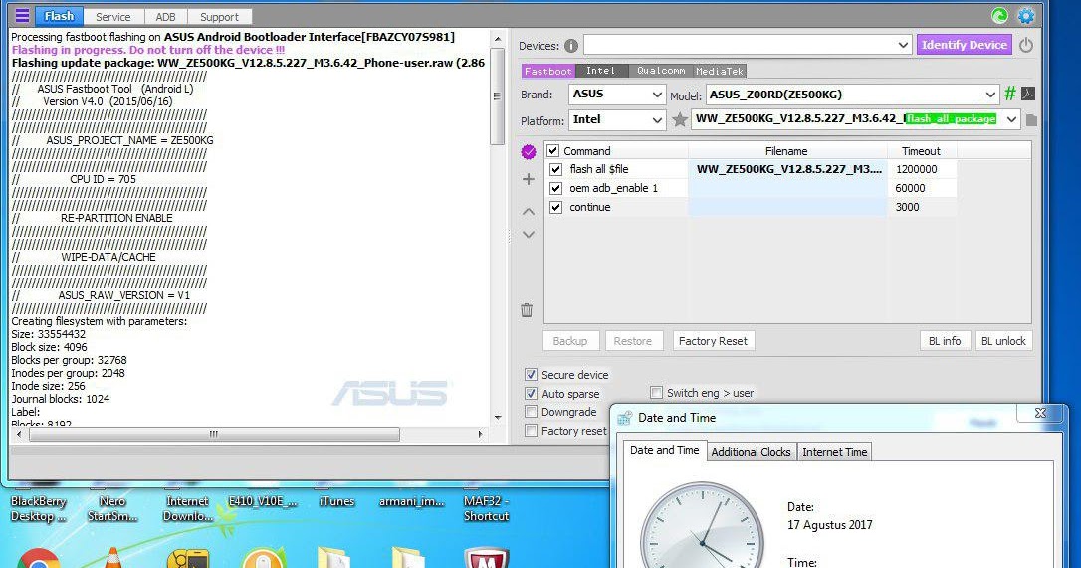Toggle the Command header checkbox
This screenshot has width=1081, height=568.
point(552,151)
